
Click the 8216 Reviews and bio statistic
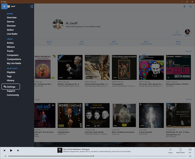point(146,43)
